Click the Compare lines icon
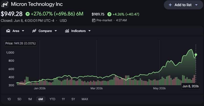 click(x=34, y=31)
